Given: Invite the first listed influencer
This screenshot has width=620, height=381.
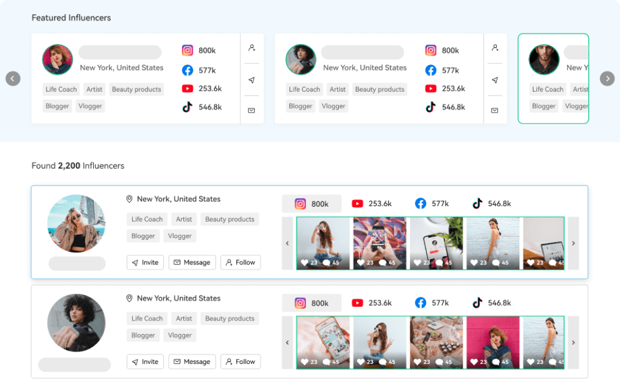Looking at the screenshot, I should coord(145,263).
